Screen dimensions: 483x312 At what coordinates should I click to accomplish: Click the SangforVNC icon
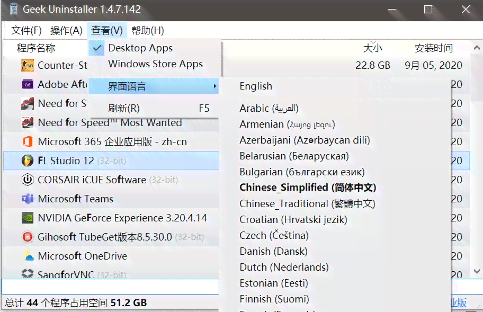click(x=28, y=273)
